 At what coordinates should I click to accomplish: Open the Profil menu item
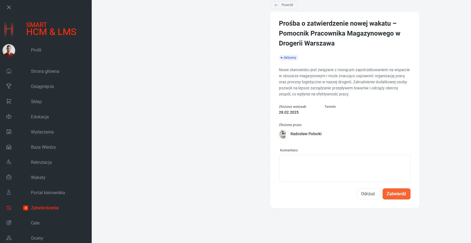pyautogui.click(x=36, y=50)
